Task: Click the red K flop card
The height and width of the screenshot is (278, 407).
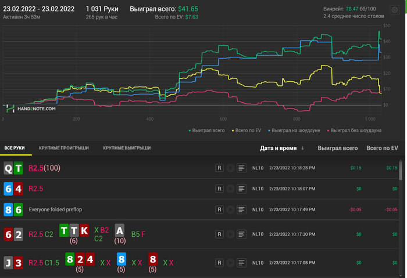Action: tap(84, 230)
